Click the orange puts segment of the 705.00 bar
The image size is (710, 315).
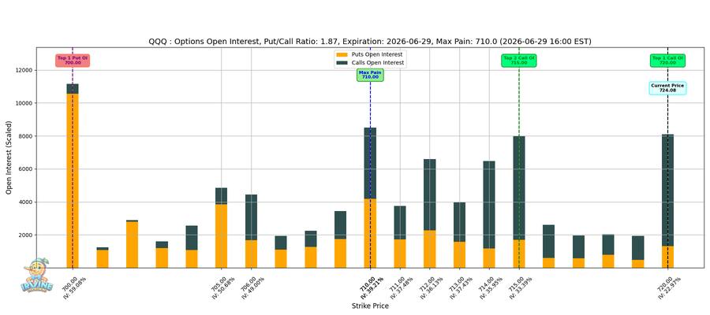[222, 236]
